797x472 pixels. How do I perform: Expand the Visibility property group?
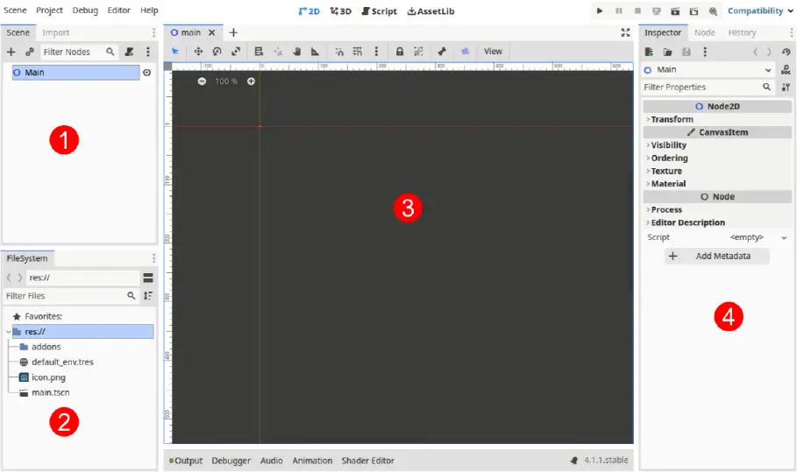click(668, 145)
